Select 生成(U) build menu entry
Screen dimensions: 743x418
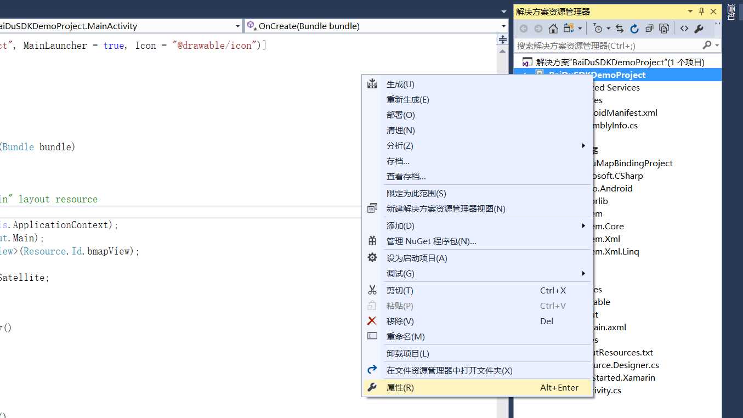point(476,84)
